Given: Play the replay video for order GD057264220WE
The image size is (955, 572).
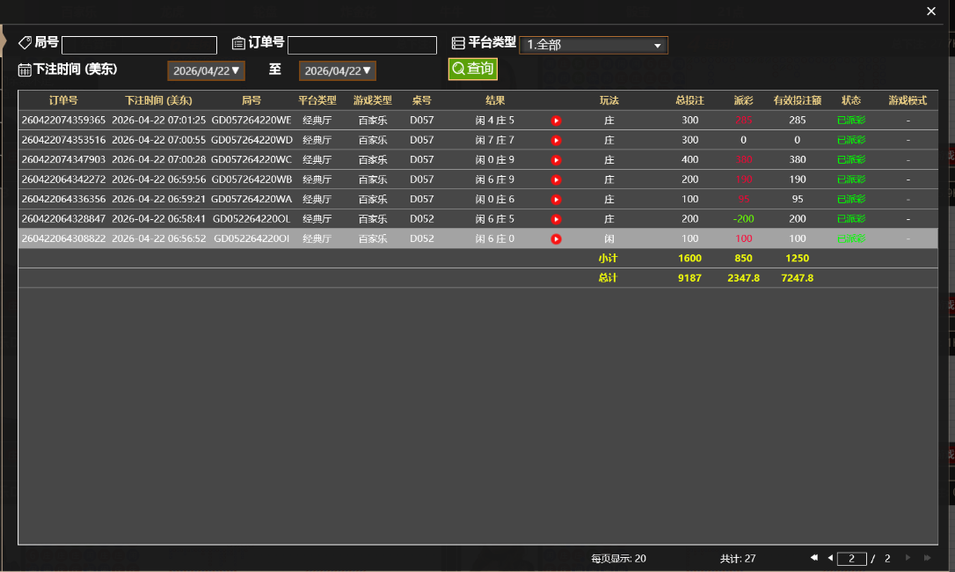Looking at the screenshot, I should tap(556, 120).
